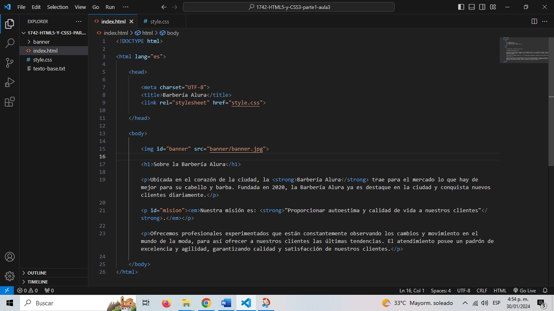Open style.css in the explorer

(x=54, y=60)
